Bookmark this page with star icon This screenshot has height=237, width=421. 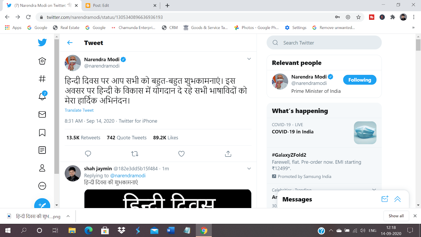click(x=358, y=17)
